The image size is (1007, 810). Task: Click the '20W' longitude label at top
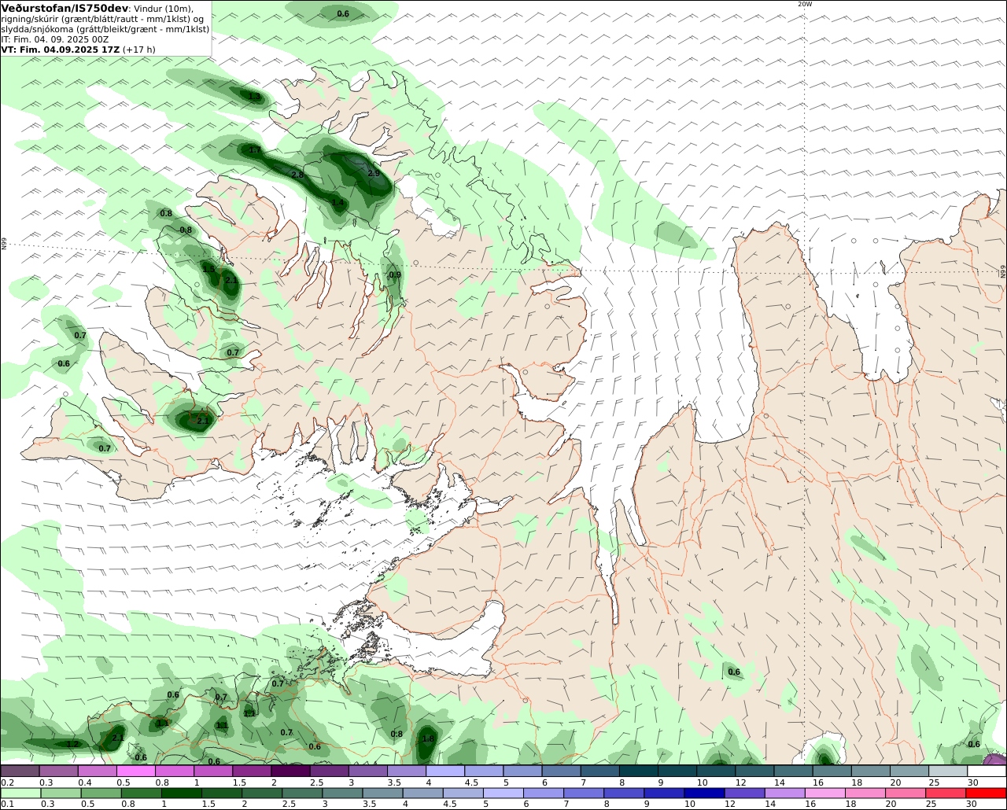[804, 4]
